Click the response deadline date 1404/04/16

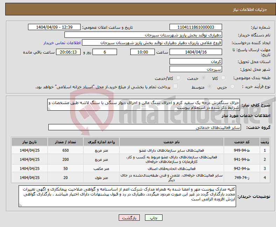(x=196, y=52)
